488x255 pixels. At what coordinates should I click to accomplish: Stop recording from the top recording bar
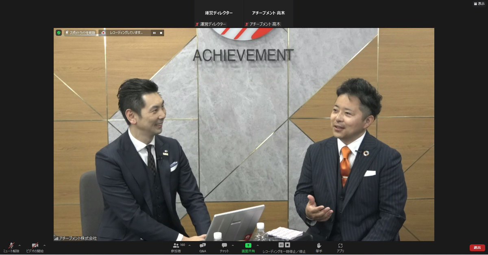[161, 33]
